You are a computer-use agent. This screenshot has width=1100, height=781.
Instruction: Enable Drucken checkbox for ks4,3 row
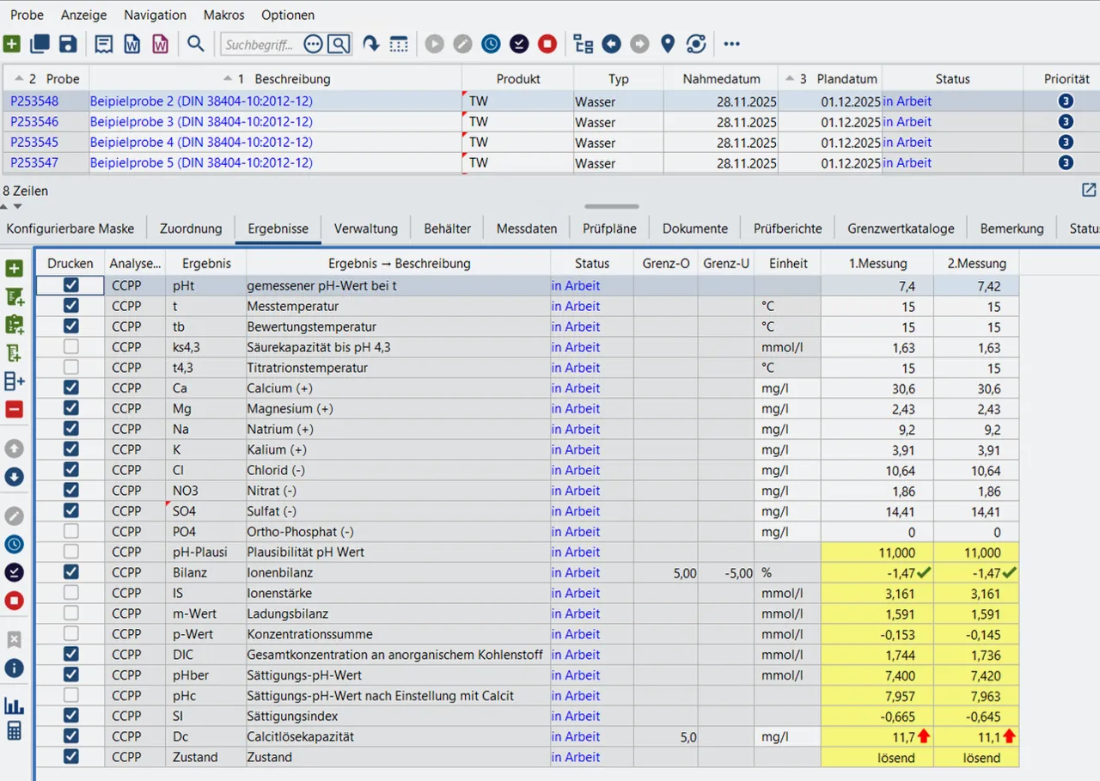click(70, 347)
